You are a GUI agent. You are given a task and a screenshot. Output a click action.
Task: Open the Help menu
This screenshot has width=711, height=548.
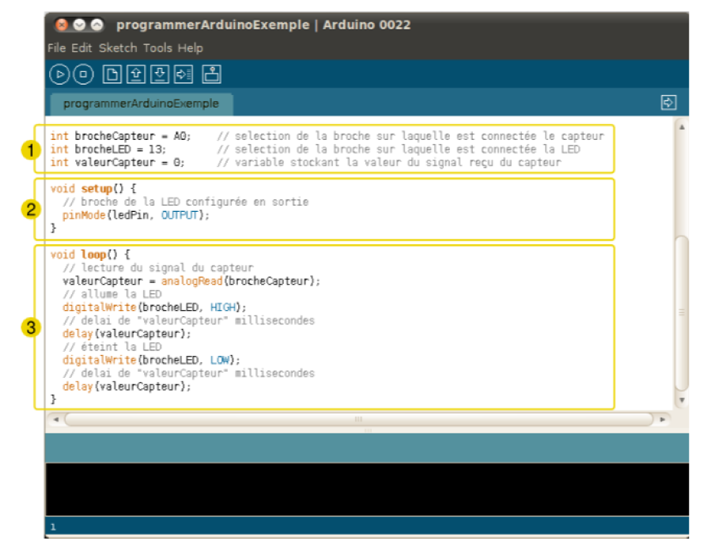[x=191, y=48]
